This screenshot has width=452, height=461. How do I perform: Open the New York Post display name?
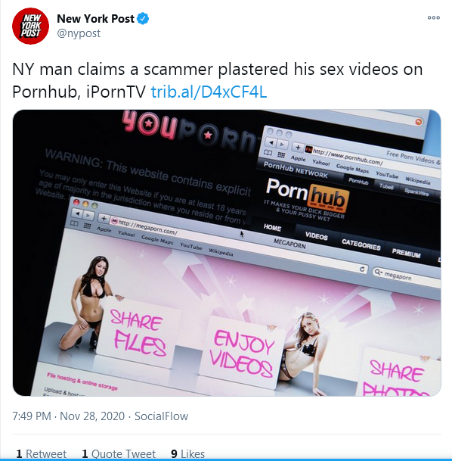(95, 19)
